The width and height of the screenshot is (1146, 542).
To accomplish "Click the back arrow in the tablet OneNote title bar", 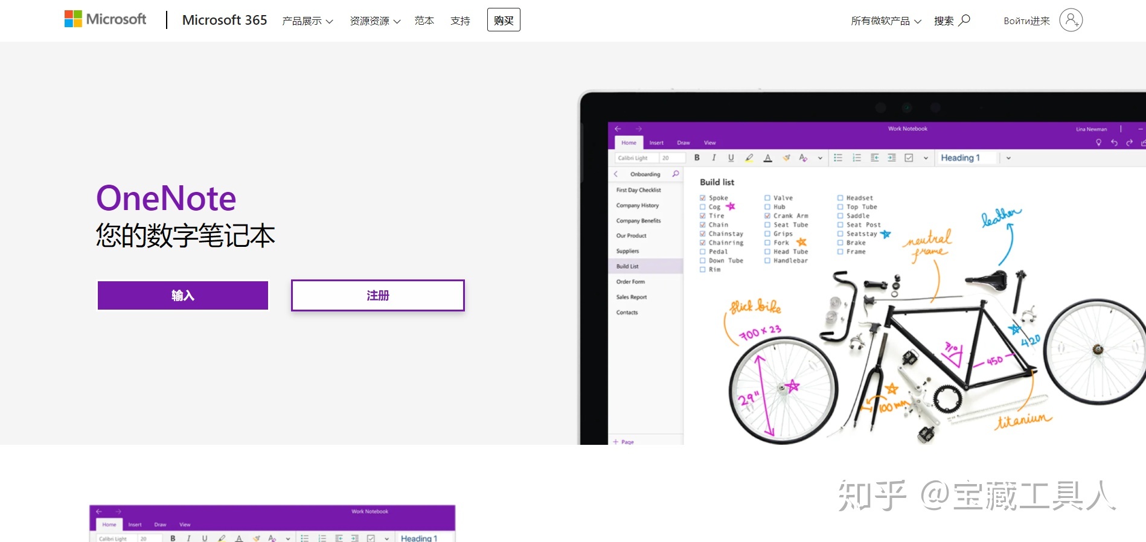I will tap(618, 129).
